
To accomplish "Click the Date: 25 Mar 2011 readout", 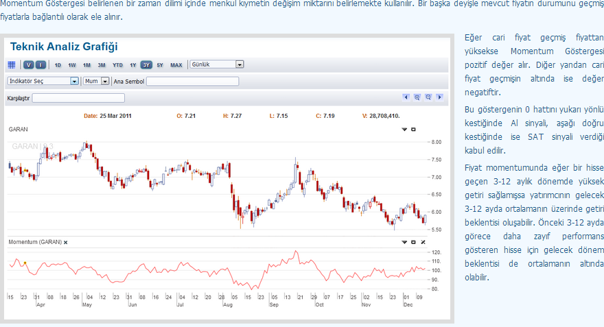I will 108,116.
